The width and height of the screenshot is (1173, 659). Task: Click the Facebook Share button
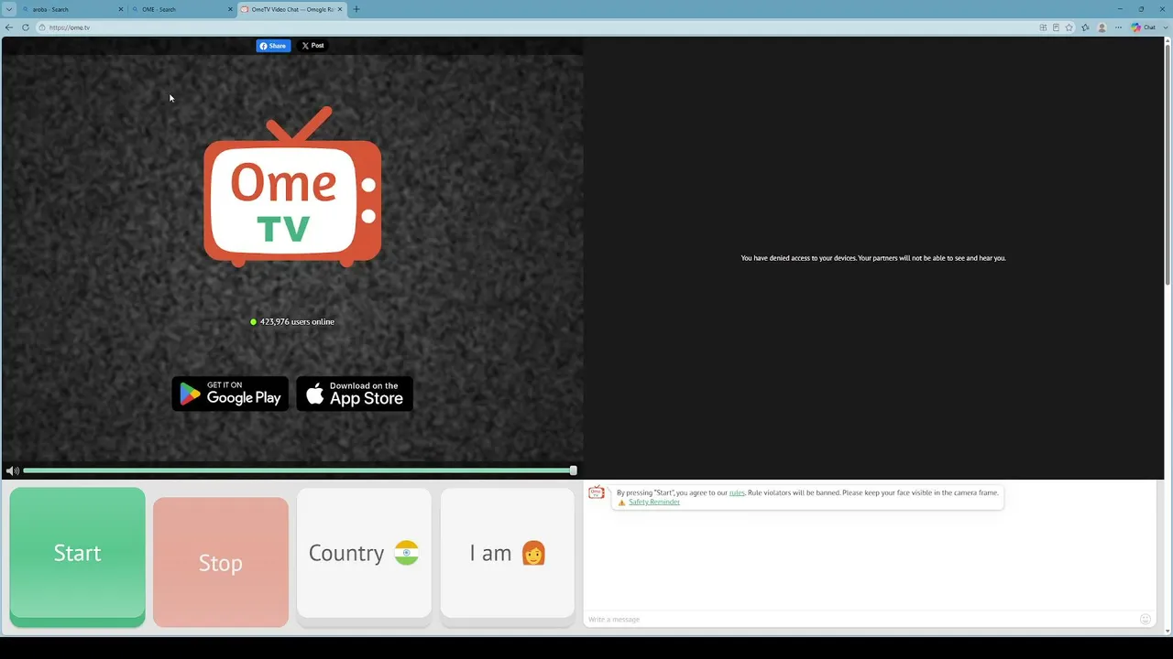(273, 46)
